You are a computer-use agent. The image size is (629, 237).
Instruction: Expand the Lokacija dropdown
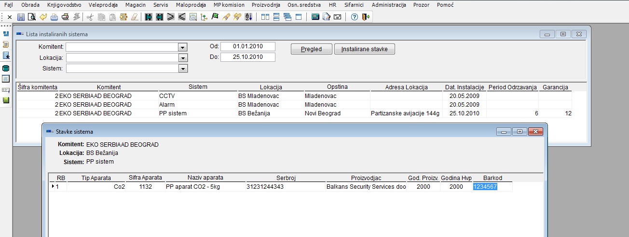[x=182, y=58]
